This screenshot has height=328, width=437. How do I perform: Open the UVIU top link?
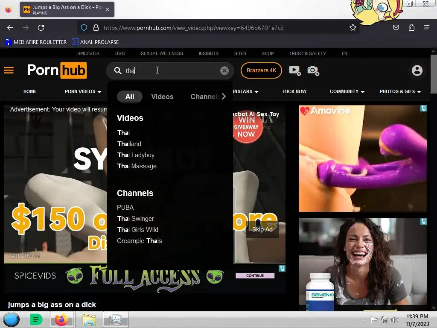120,53
